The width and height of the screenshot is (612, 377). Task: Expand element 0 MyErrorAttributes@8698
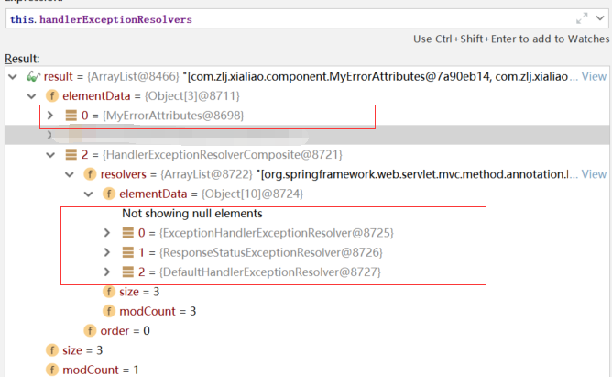coord(50,116)
